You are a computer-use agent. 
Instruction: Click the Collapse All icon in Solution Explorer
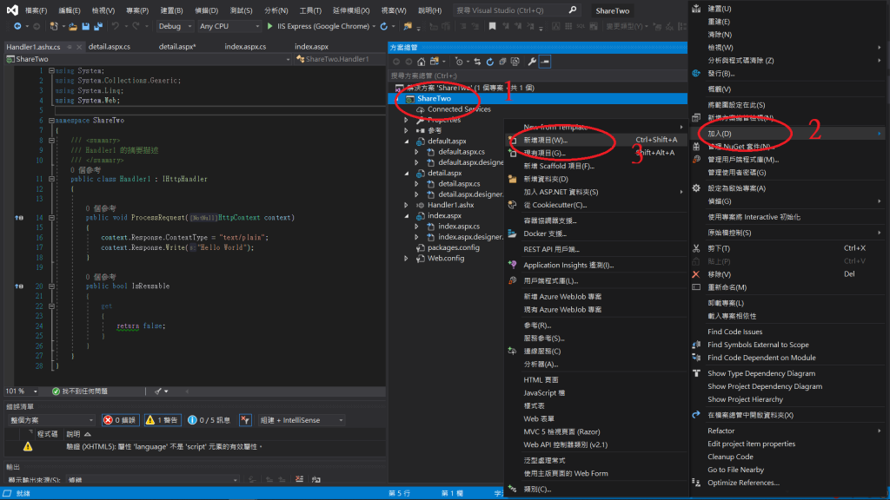coord(502,62)
